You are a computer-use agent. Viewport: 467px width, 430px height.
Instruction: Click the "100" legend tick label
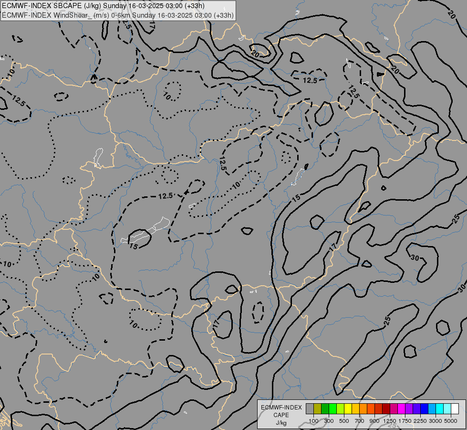(313, 421)
